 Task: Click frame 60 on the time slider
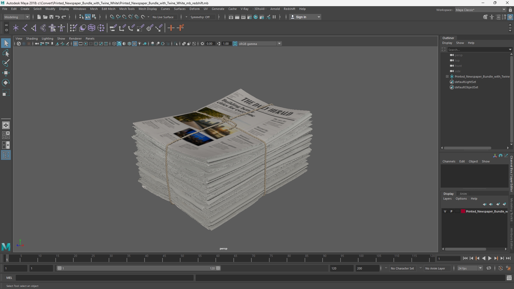217,258
